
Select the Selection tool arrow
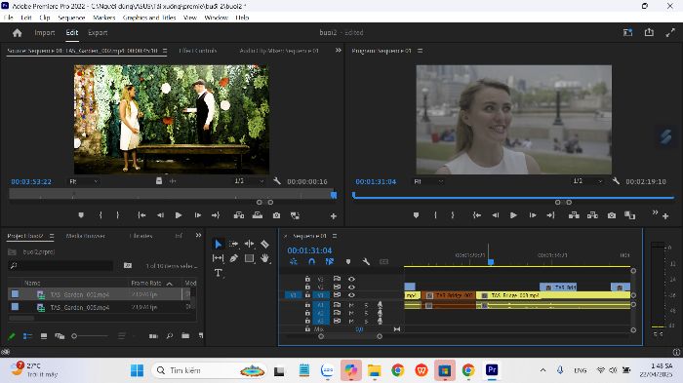(x=219, y=245)
